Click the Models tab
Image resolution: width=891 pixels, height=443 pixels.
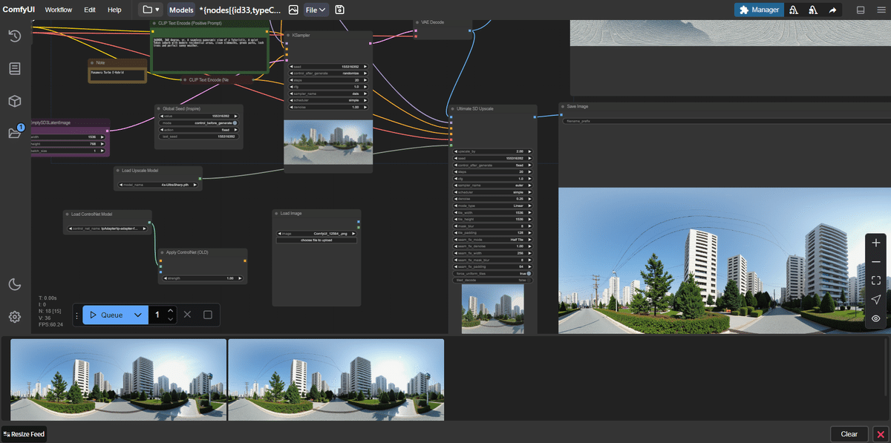(x=181, y=10)
